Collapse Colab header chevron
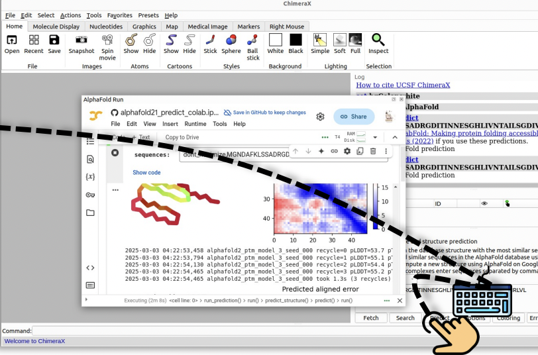The image size is (538, 355). coord(395,137)
